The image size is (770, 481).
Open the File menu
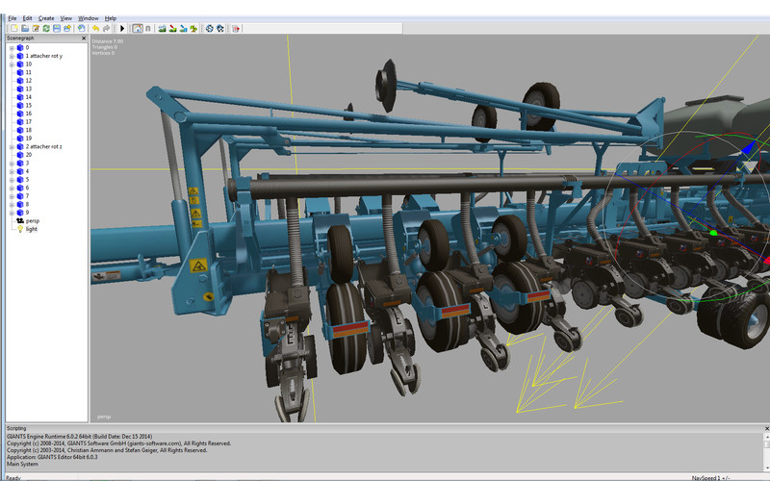point(13,18)
